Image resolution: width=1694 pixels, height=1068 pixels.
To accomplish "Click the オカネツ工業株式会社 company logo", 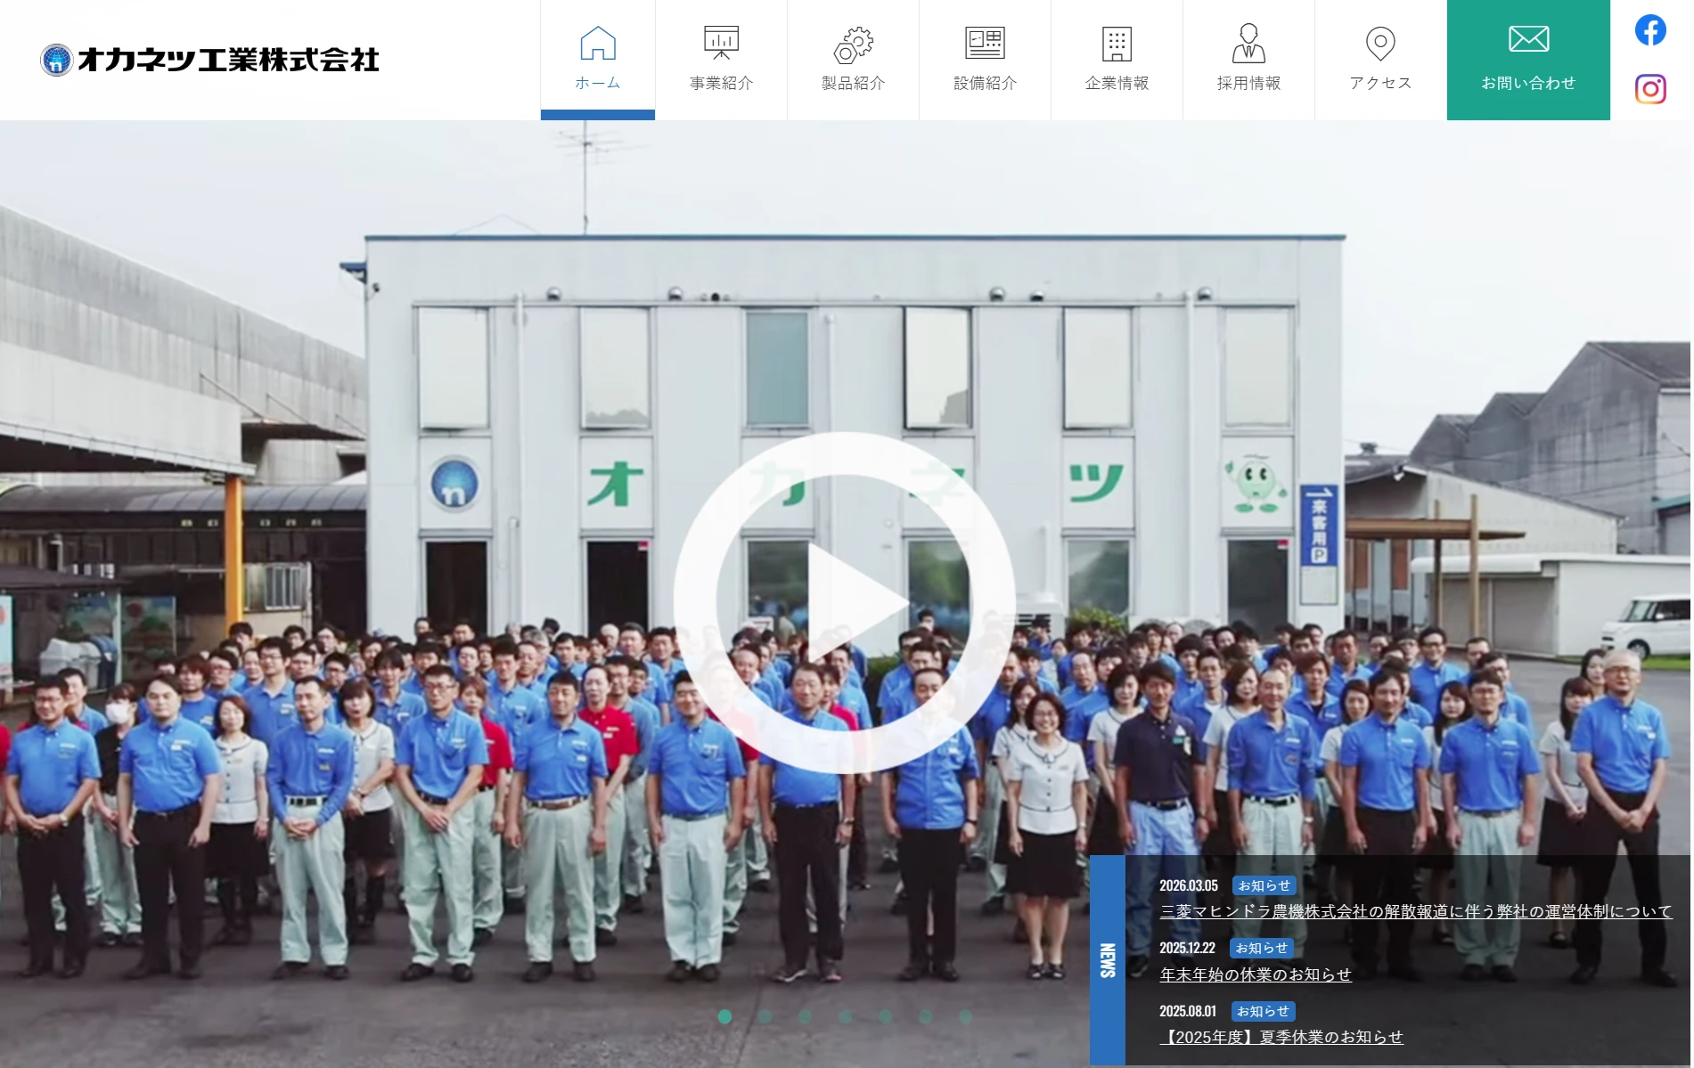I will pyautogui.click(x=210, y=60).
